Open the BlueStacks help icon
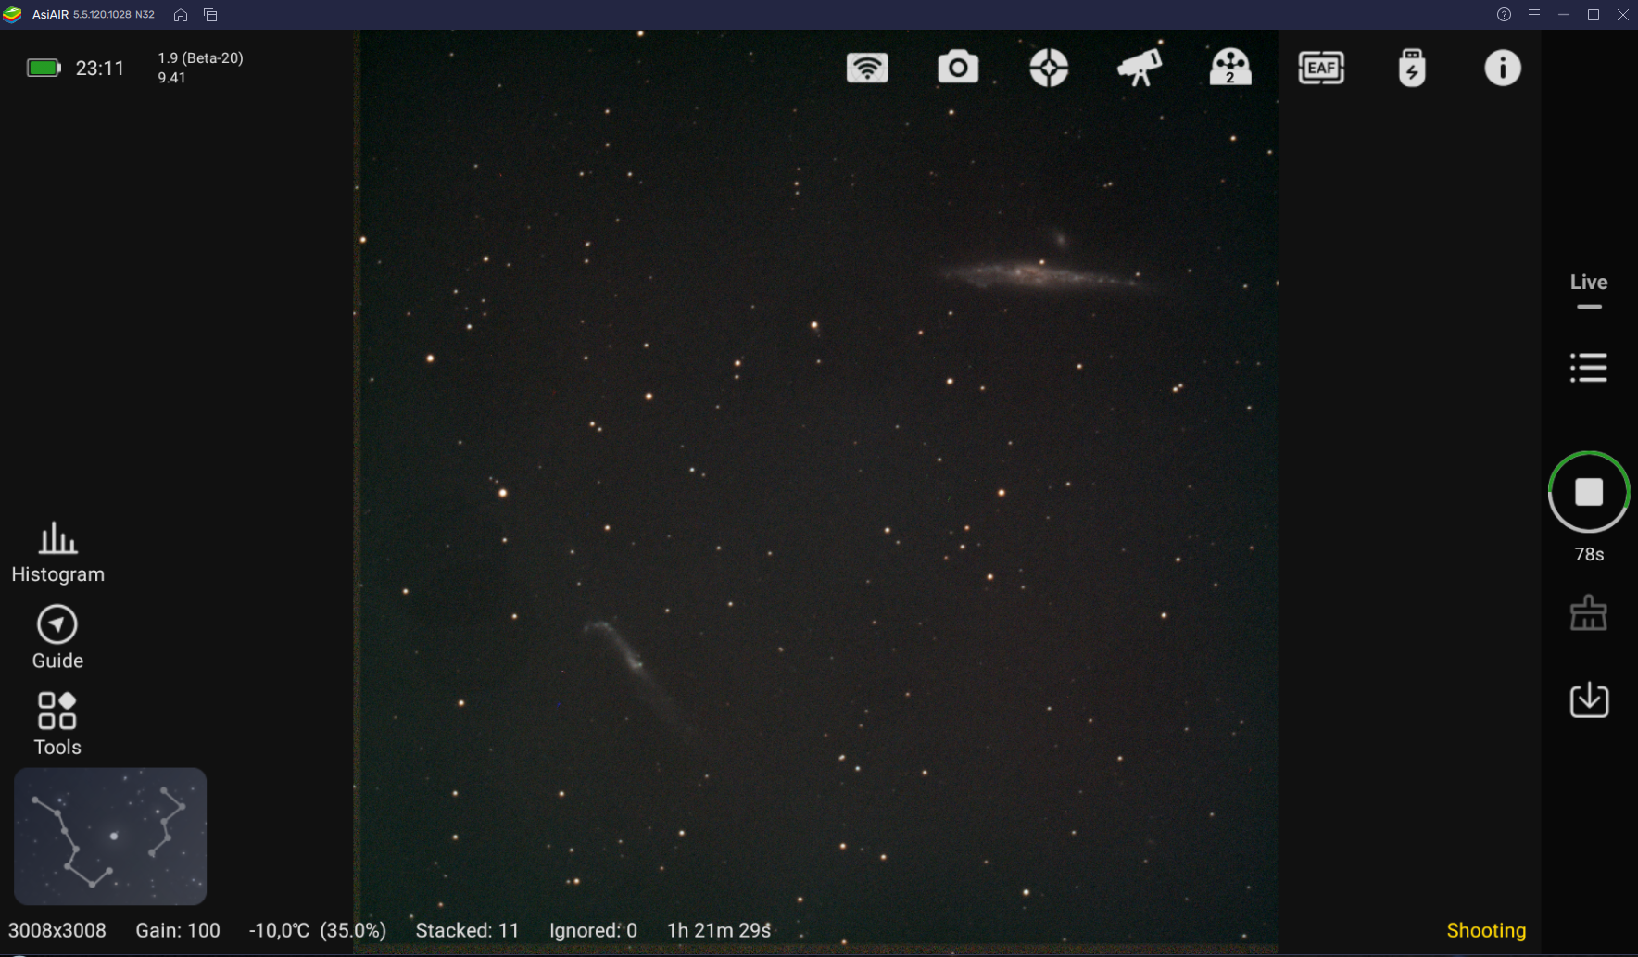 point(1504,15)
